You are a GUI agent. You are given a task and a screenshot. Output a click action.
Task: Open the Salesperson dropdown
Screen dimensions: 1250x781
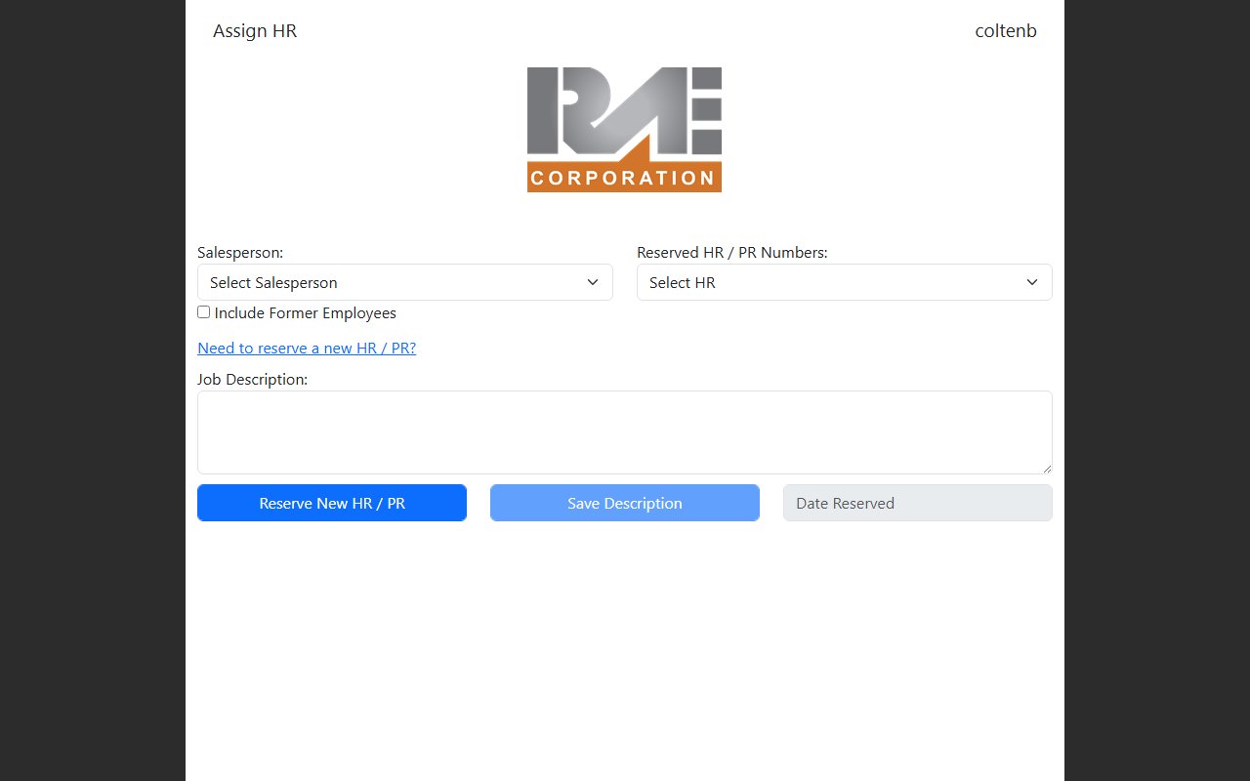tap(405, 282)
